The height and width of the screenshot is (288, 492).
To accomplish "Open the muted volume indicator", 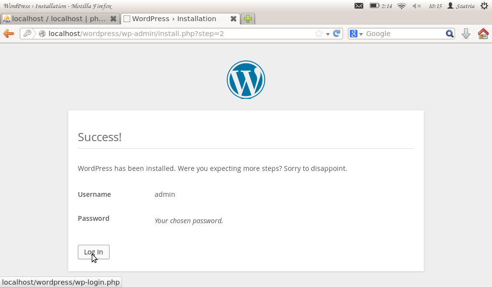I will click(x=417, y=6).
